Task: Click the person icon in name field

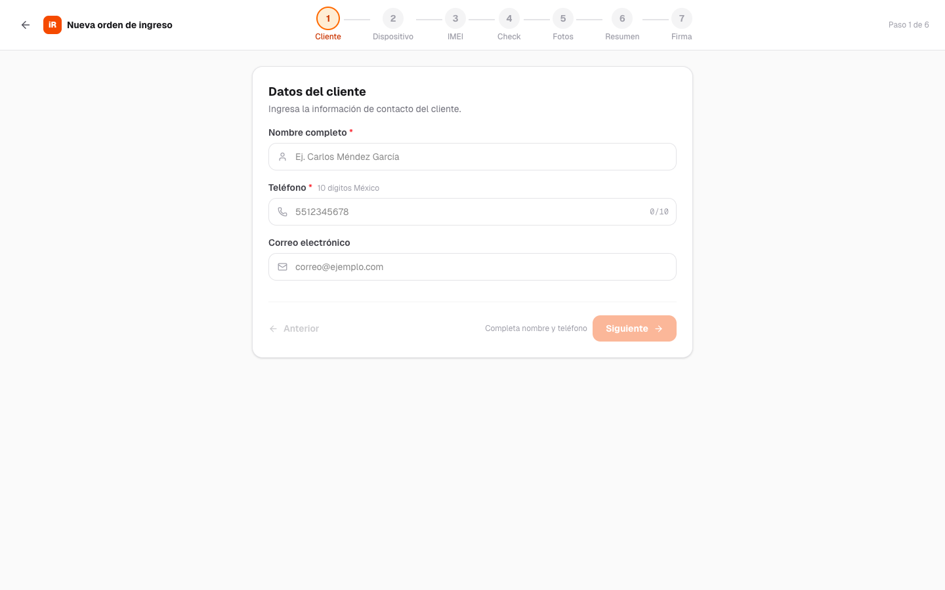Action: click(283, 157)
